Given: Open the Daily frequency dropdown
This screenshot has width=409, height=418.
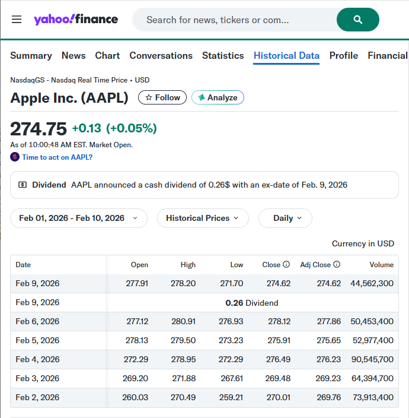Looking at the screenshot, I should coord(285,218).
